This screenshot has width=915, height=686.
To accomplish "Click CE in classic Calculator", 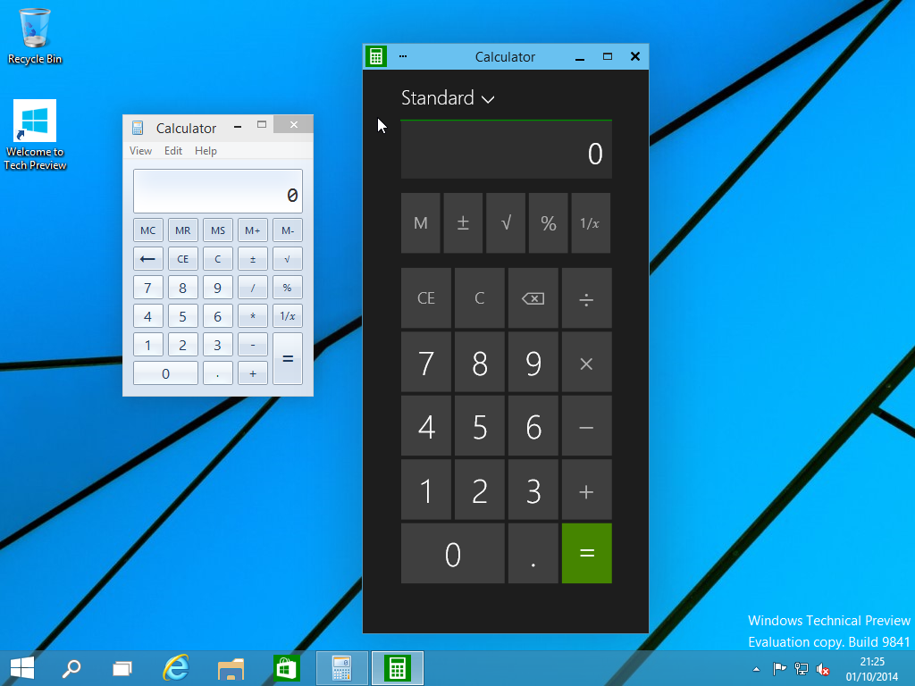I will click(182, 259).
